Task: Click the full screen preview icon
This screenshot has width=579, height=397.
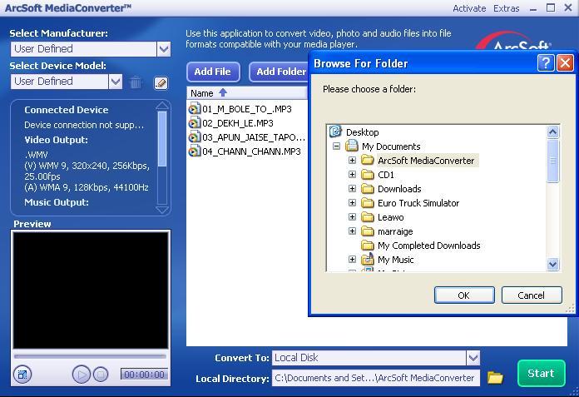Action: tap(22, 375)
